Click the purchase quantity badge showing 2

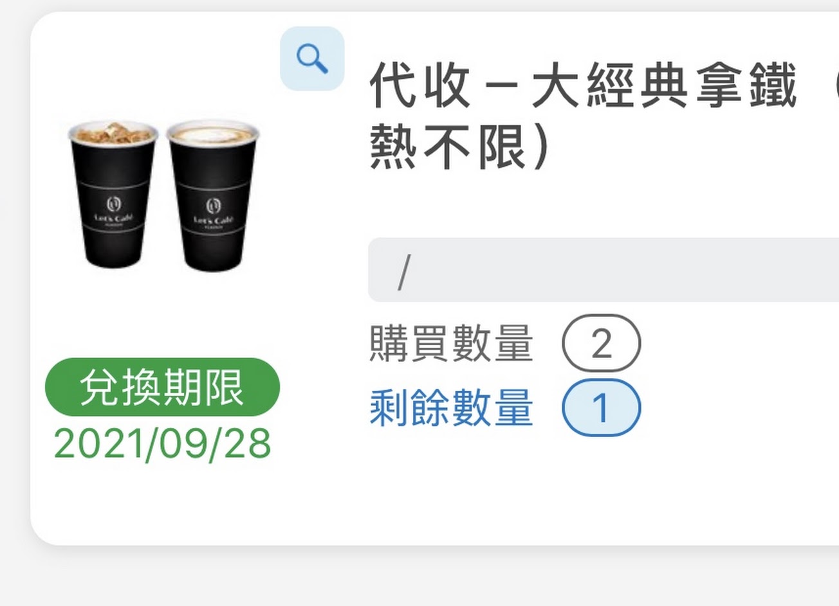point(602,343)
